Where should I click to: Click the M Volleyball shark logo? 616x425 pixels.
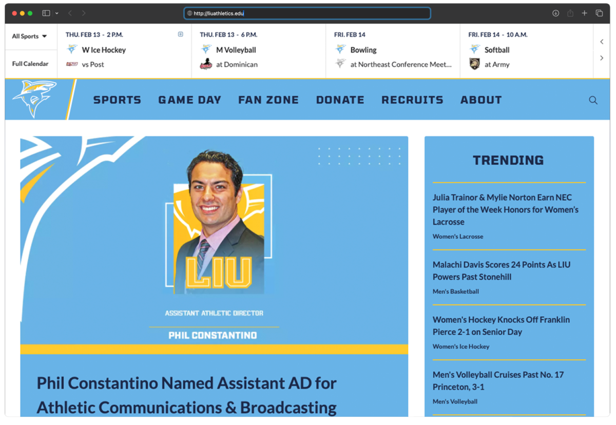coord(206,49)
